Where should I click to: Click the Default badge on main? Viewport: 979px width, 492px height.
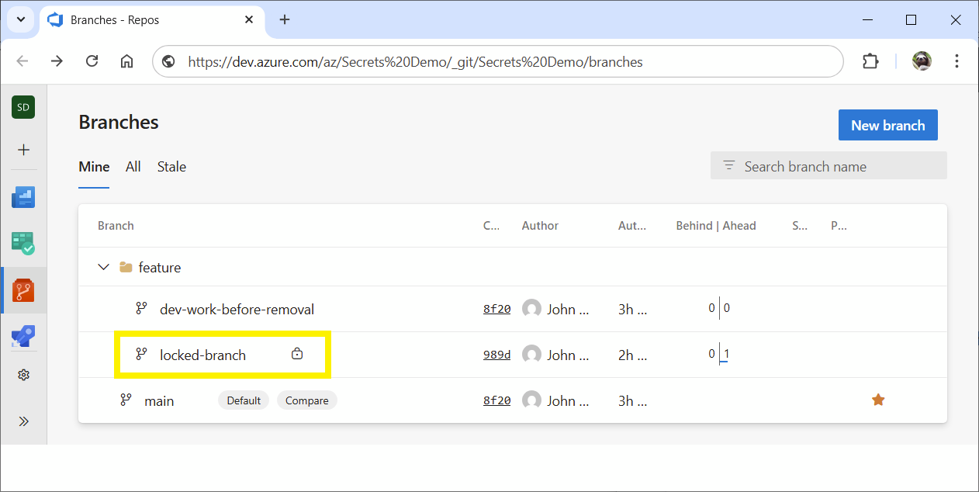pyautogui.click(x=244, y=400)
